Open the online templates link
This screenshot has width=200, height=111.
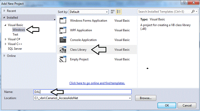pyautogui.click(x=97, y=83)
